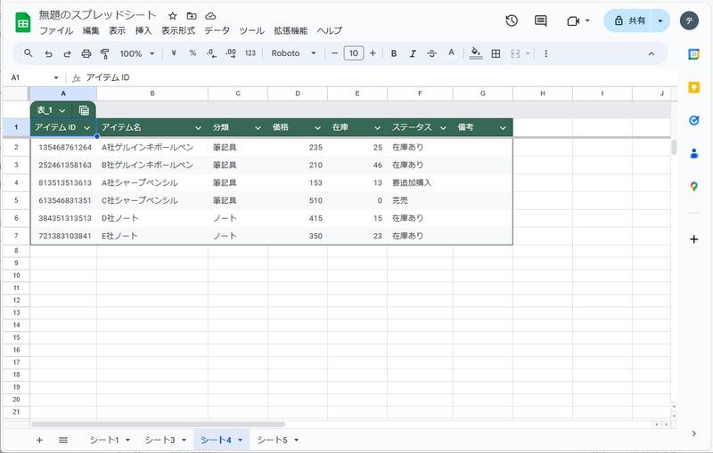The height and width of the screenshot is (453, 713).
Task: Toggle strikethrough formatting
Action: tap(432, 53)
